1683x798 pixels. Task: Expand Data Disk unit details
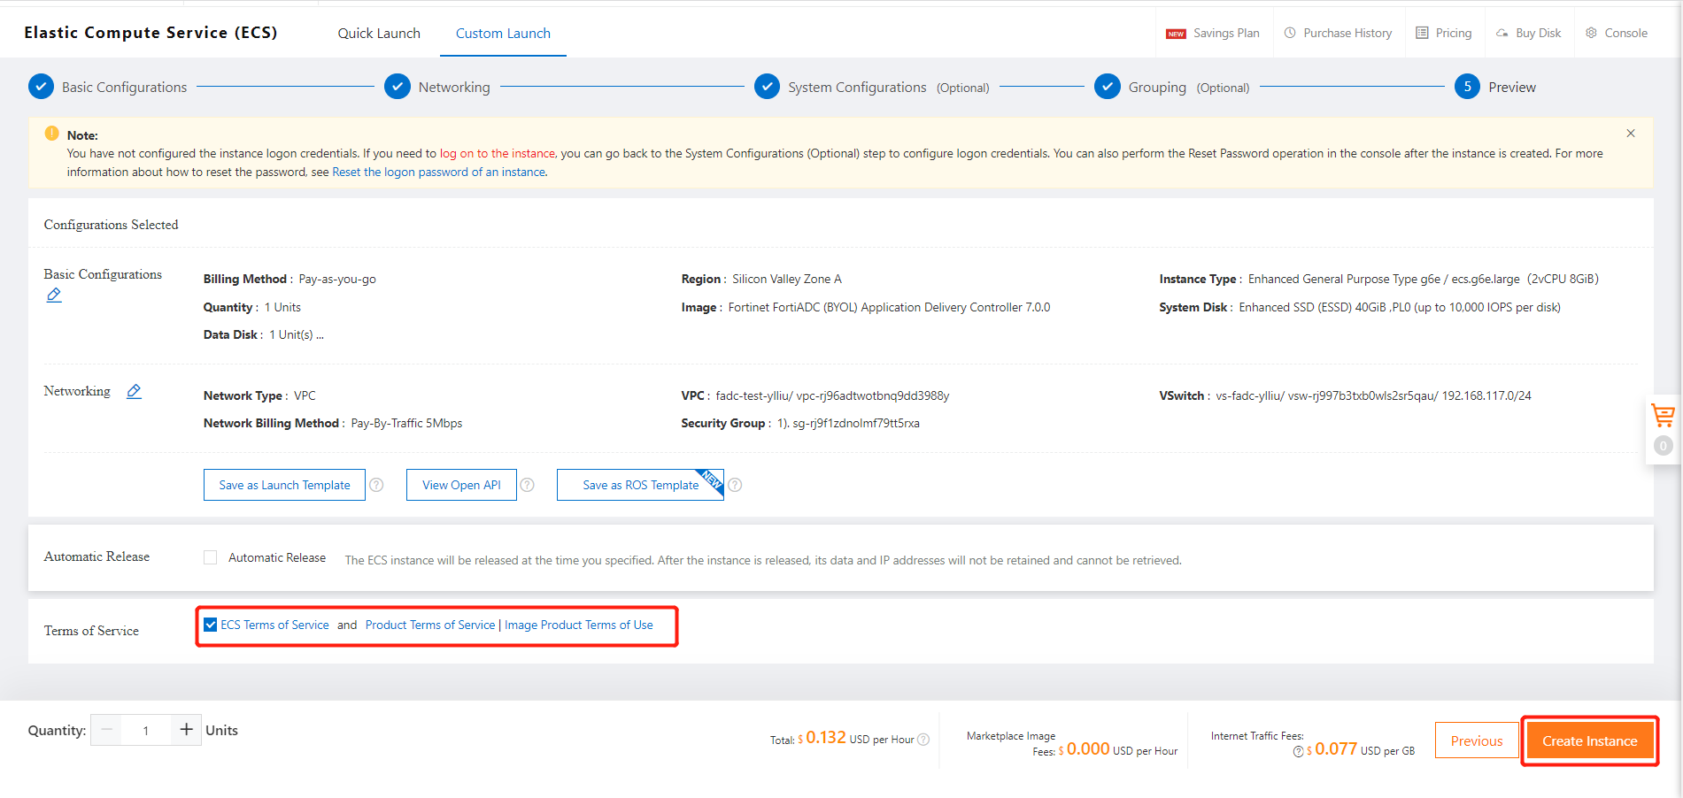tap(320, 334)
